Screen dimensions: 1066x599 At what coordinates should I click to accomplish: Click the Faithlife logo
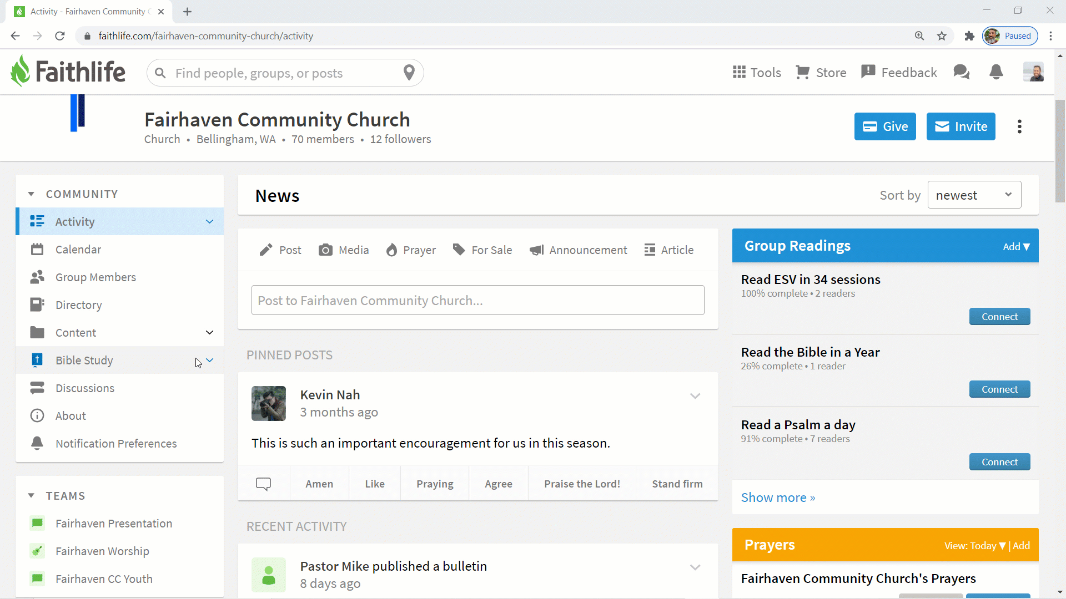click(x=68, y=72)
